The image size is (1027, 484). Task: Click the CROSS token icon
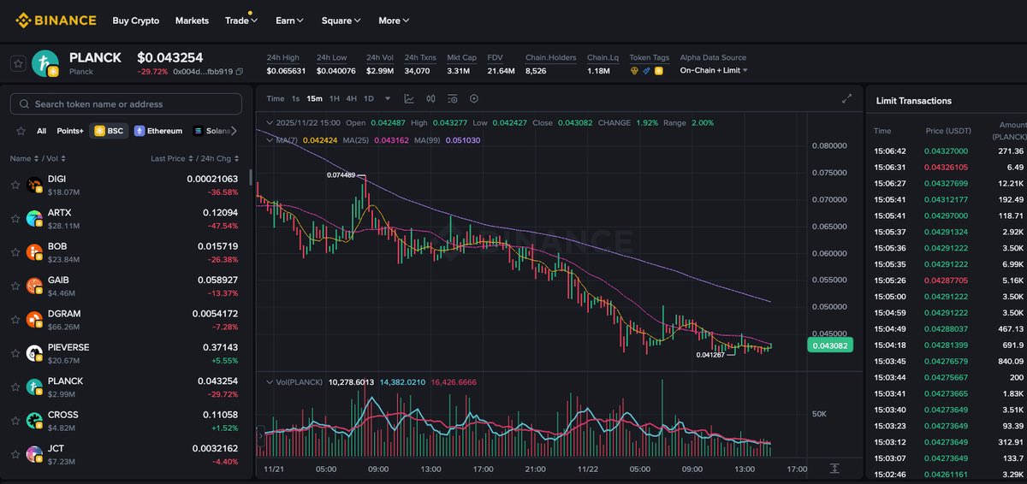point(34,421)
